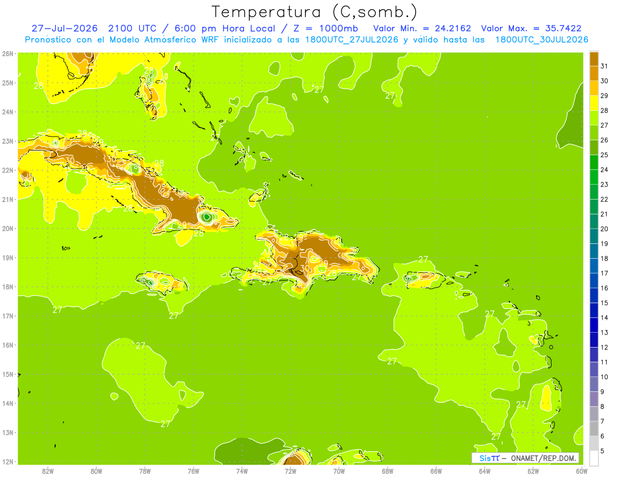The image size is (618, 478).
Task: Pick the legend swatch between 29 and 30
Action: click(x=594, y=88)
